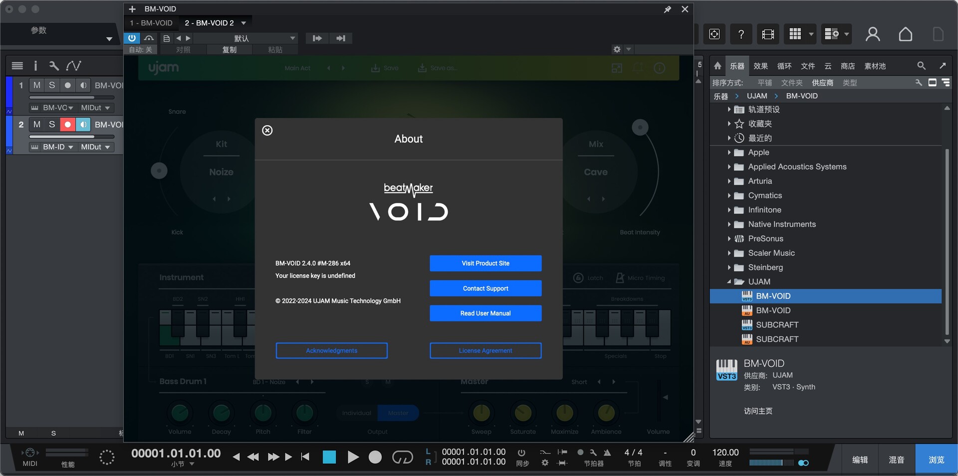Open dropdown next to 2 - BM-VOID 2 tab
The image size is (958, 476).
(x=243, y=23)
